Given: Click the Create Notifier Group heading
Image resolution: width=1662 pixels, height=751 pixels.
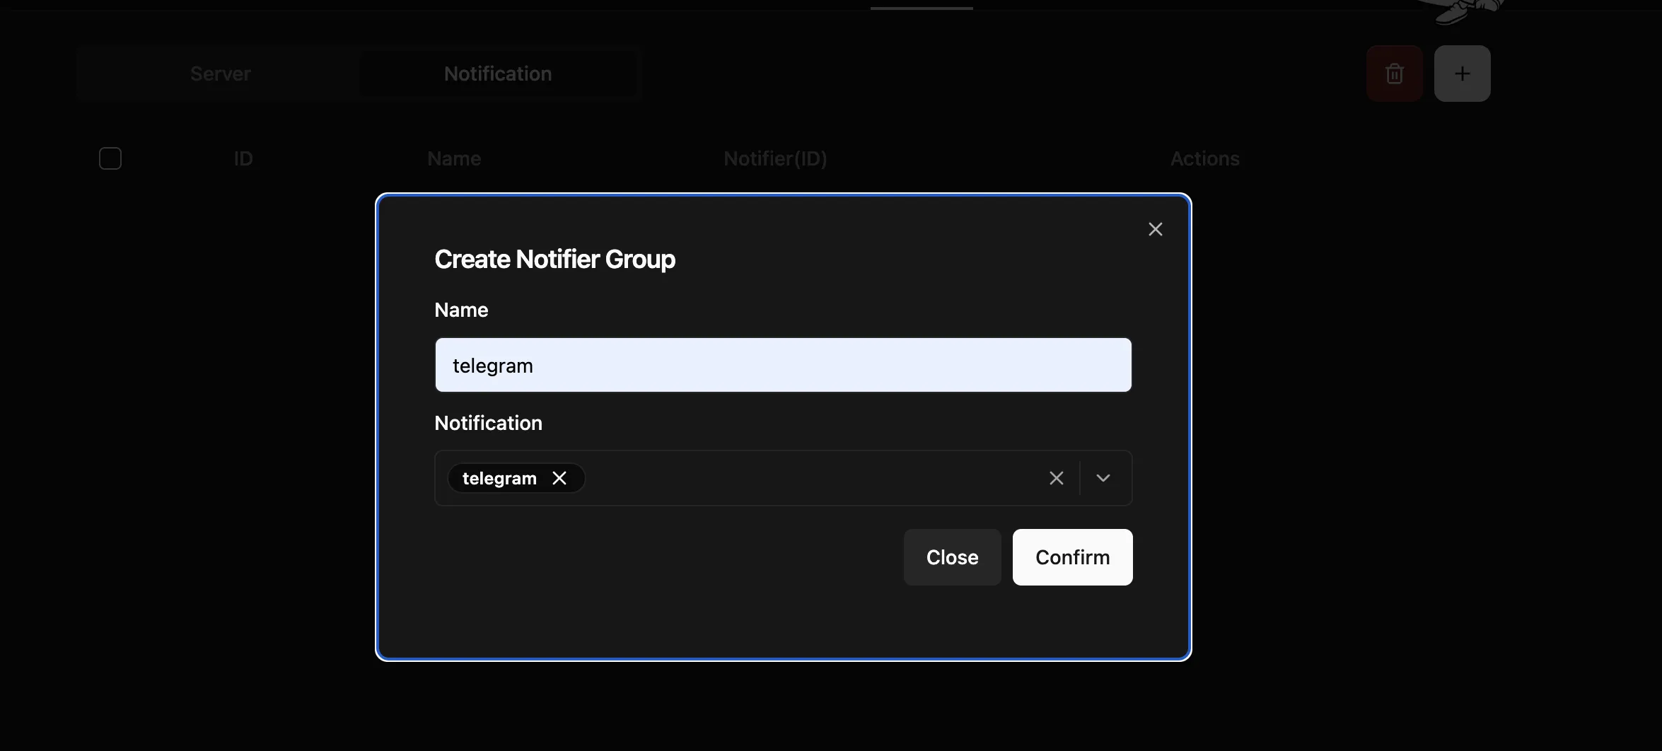Looking at the screenshot, I should tap(554, 259).
